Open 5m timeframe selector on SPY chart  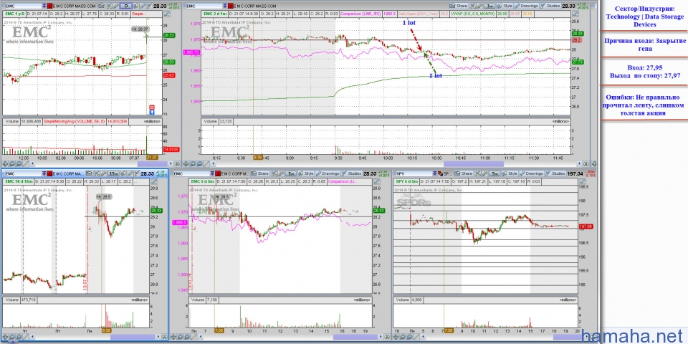(495, 173)
